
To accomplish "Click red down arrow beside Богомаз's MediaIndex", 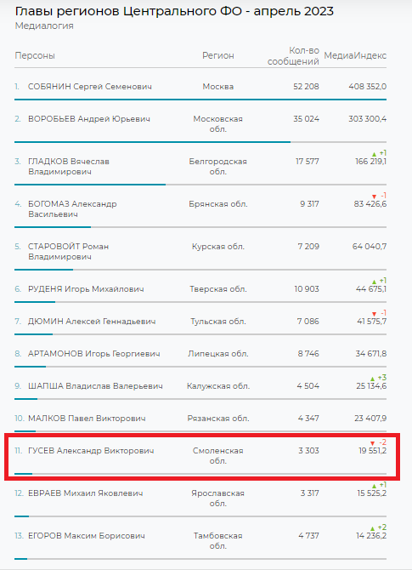I will pyautogui.click(x=375, y=197).
